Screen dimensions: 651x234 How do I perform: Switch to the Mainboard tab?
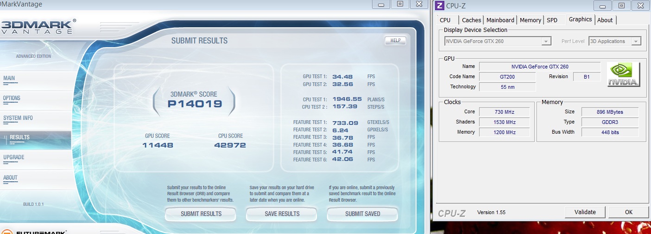(x=500, y=20)
